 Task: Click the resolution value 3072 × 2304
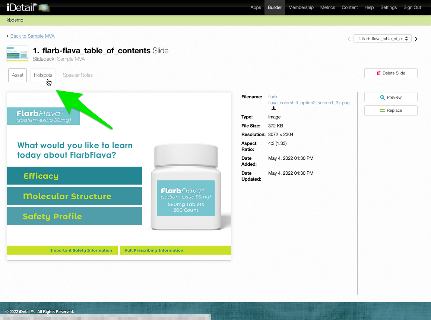[281, 134]
